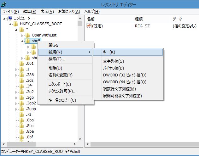
Task: Expand the .386 key node
Action: click(x=16, y=75)
